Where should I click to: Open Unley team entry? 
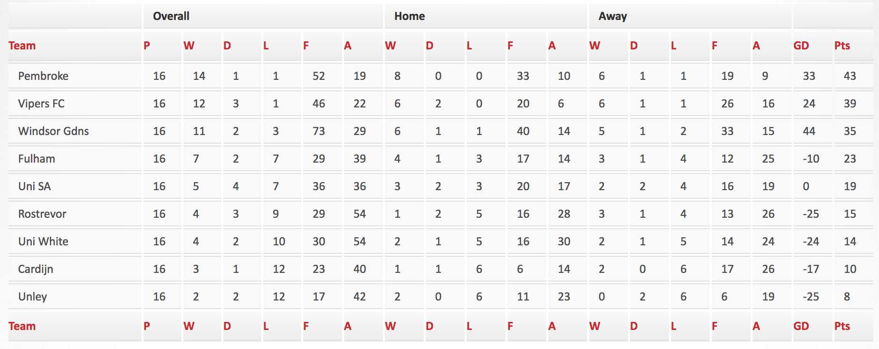(x=32, y=297)
